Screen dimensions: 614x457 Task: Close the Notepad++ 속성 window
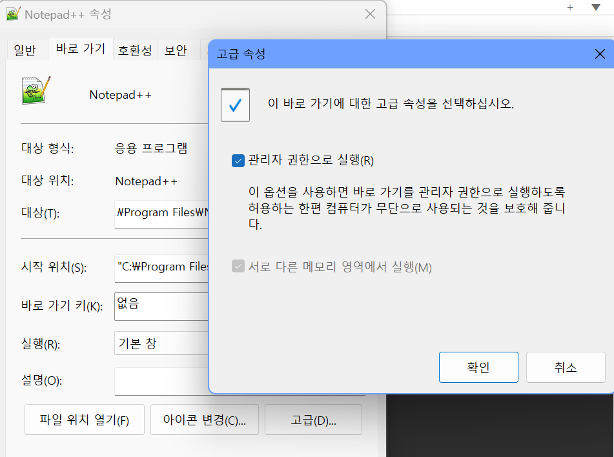(370, 14)
